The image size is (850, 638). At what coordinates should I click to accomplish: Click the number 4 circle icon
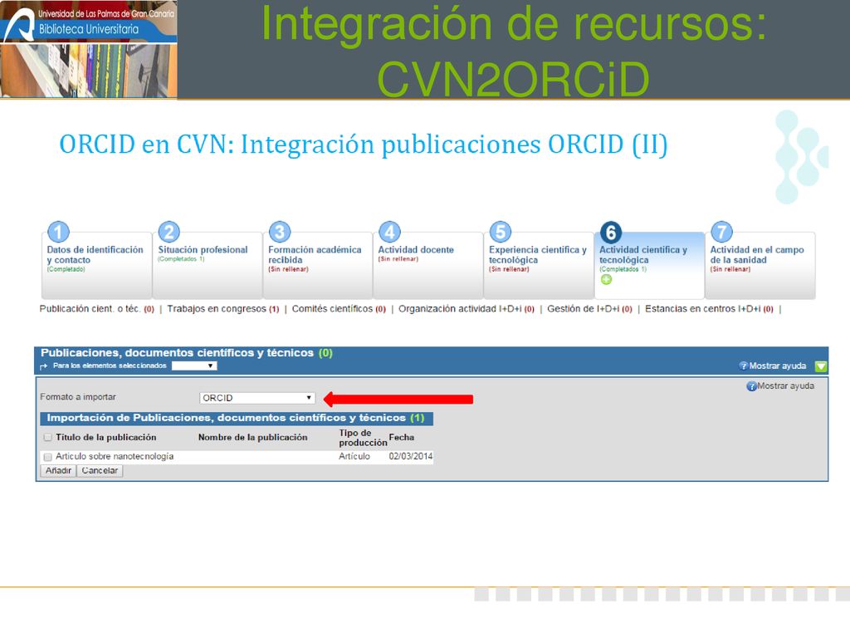point(390,233)
